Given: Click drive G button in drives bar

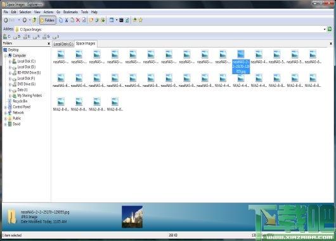Looking at the screenshot, I should coord(46,37).
